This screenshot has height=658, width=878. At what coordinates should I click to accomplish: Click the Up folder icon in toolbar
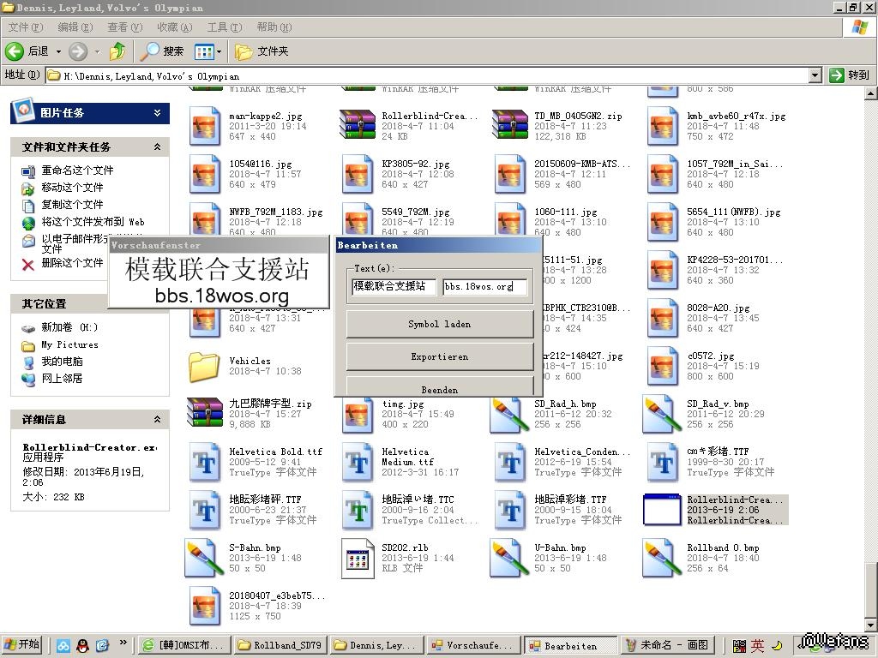[x=117, y=51]
